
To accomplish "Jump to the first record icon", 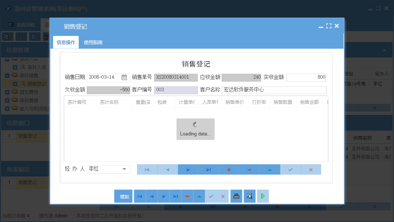I will 147,169.
